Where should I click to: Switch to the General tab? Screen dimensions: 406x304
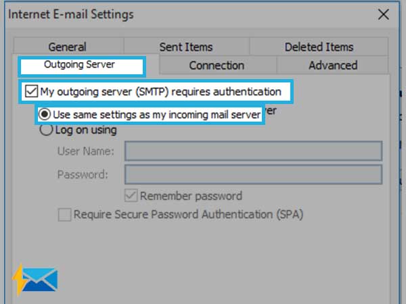click(x=67, y=47)
